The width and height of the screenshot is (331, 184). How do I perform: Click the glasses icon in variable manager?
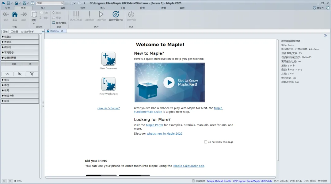point(7,74)
